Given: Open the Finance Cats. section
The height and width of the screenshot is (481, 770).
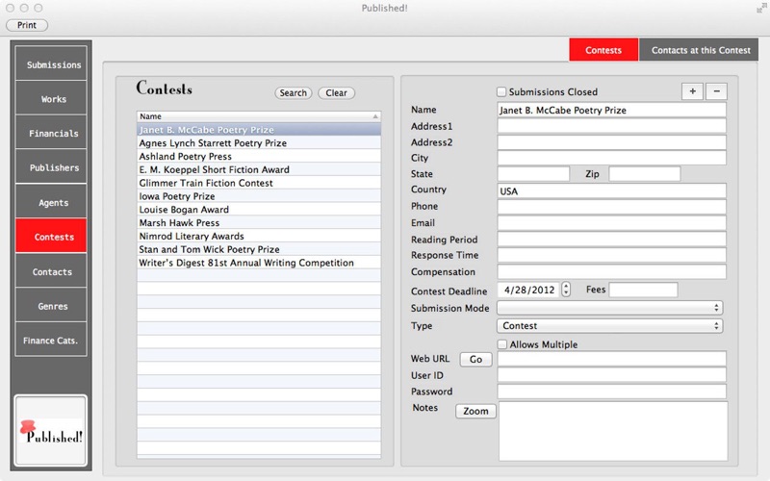Looking at the screenshot, I should click(51, 340).
